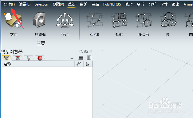Open the lights bulb tab in model browser
Screen dimensions: 193x118
click(29, 58)
